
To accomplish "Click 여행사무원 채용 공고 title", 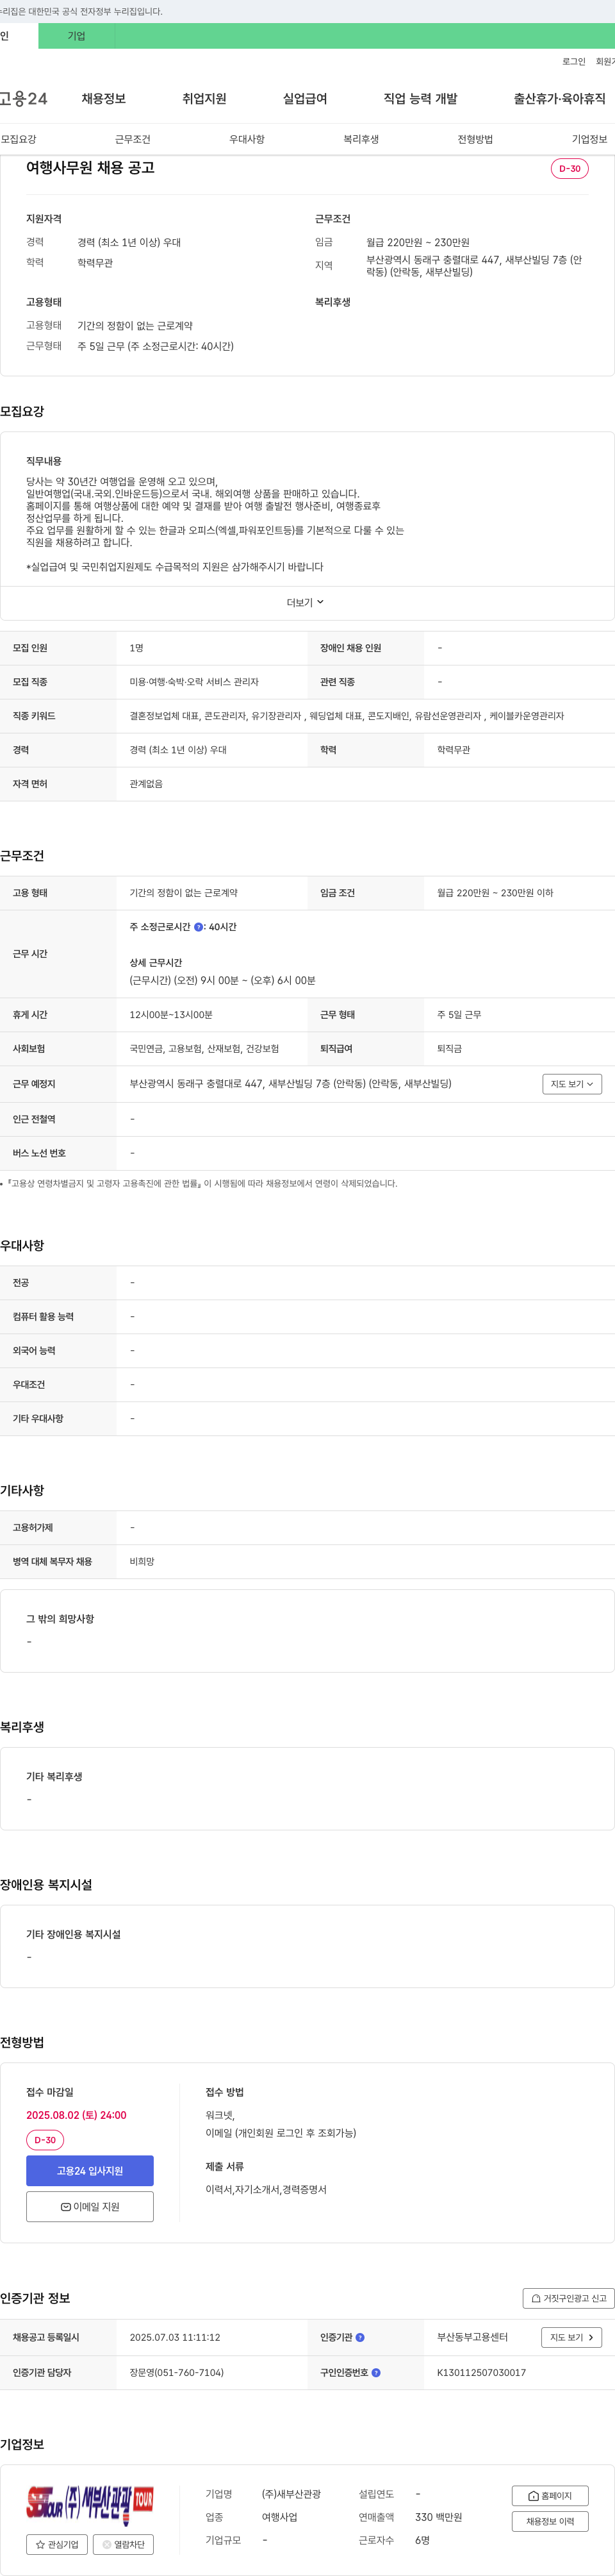I will 90,168.
